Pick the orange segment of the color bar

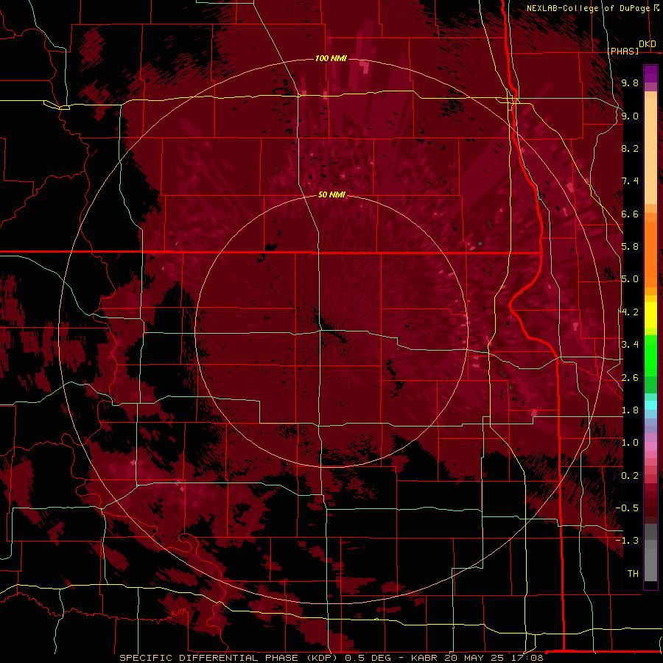(x=650, y=253)
